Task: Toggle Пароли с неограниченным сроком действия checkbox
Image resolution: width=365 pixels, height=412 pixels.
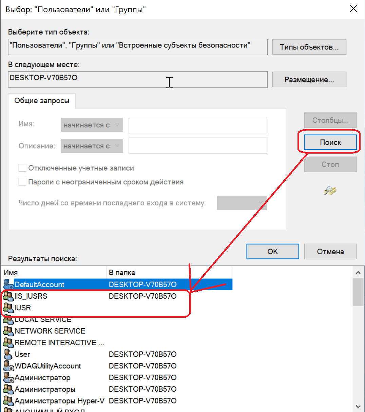Action: 22,182
